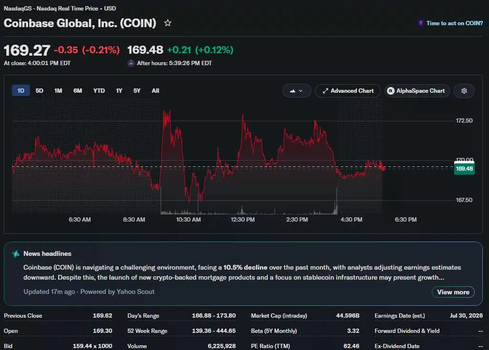Screen dimensions: 489x350
Task: Open the AlphaSpace Chart button
Action: pos(417,91)
